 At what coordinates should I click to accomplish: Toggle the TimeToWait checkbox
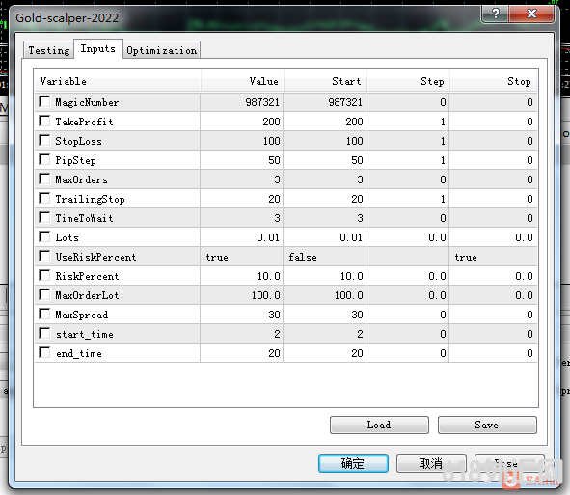(x=44, y=217)
